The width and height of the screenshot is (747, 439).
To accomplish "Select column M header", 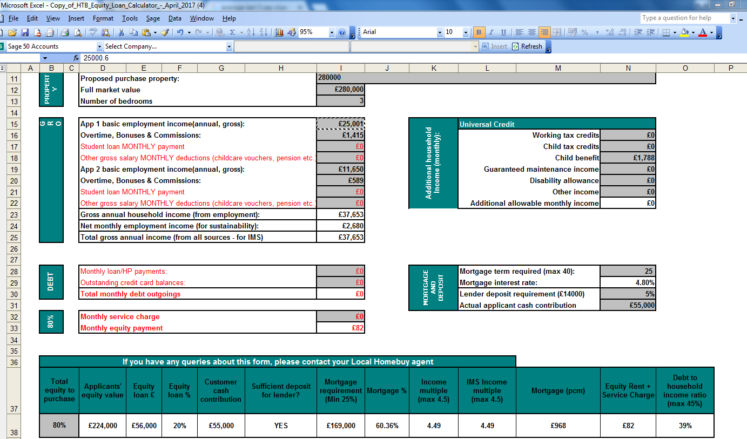I will point(558,68).
